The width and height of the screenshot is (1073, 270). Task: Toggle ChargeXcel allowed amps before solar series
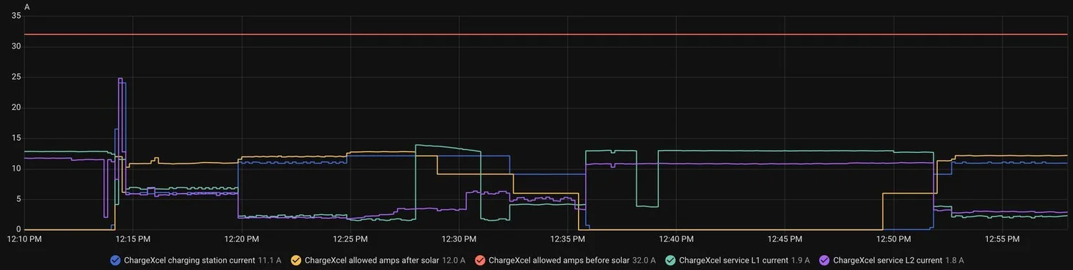click(x=565, y=261)
